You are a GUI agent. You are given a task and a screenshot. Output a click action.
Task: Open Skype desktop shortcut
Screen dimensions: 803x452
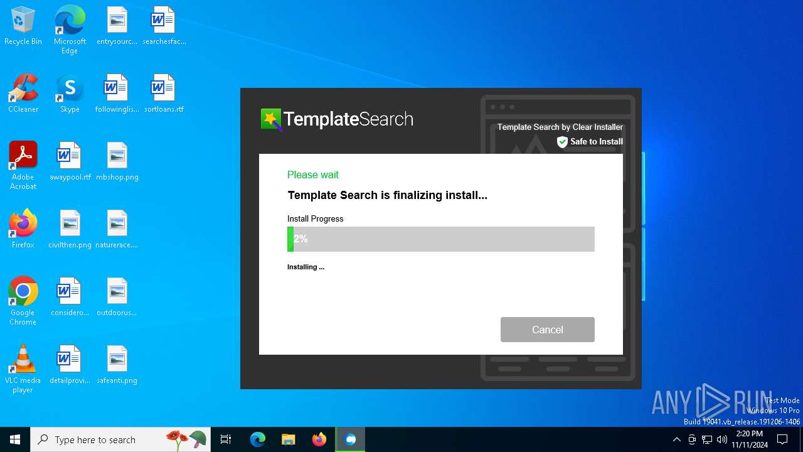point(70,94)
